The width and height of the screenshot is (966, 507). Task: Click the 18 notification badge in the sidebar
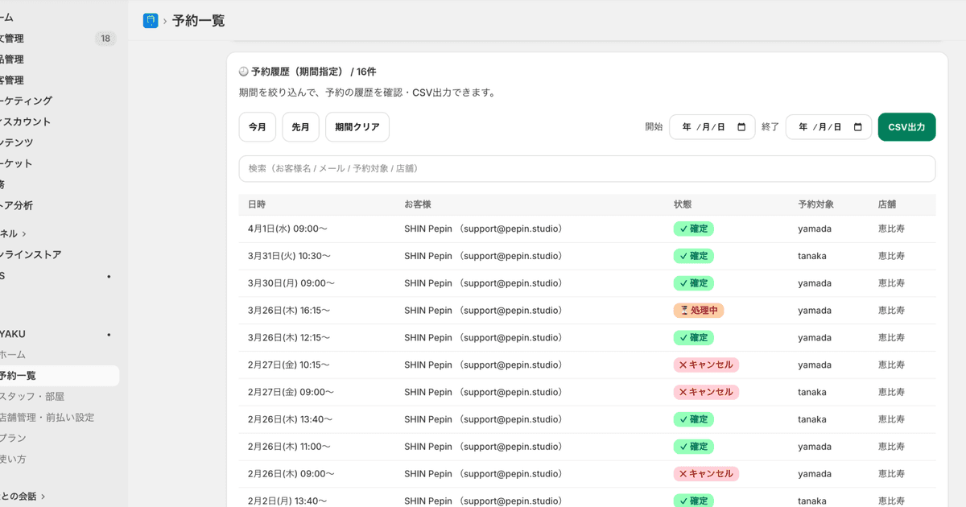pos(105,38)
